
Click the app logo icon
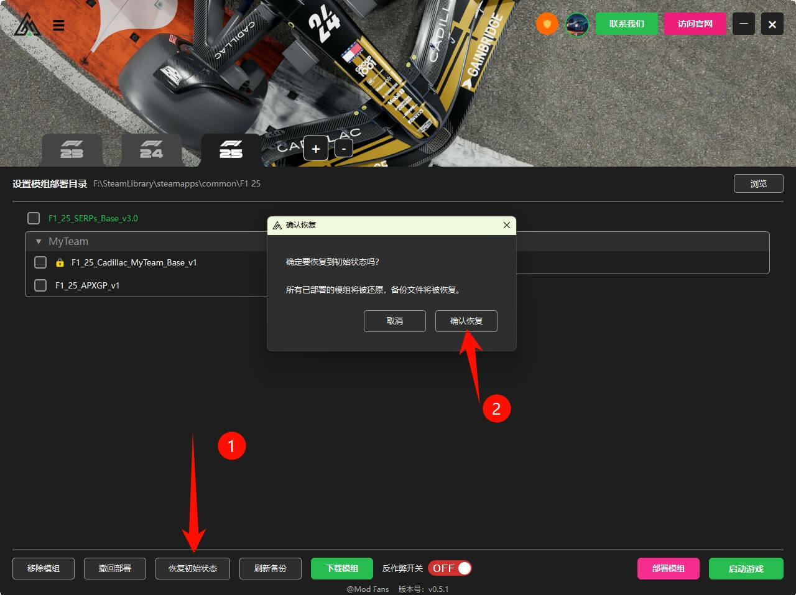27,25
